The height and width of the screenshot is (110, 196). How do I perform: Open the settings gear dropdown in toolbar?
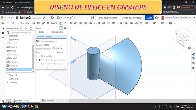click(172, 23)
